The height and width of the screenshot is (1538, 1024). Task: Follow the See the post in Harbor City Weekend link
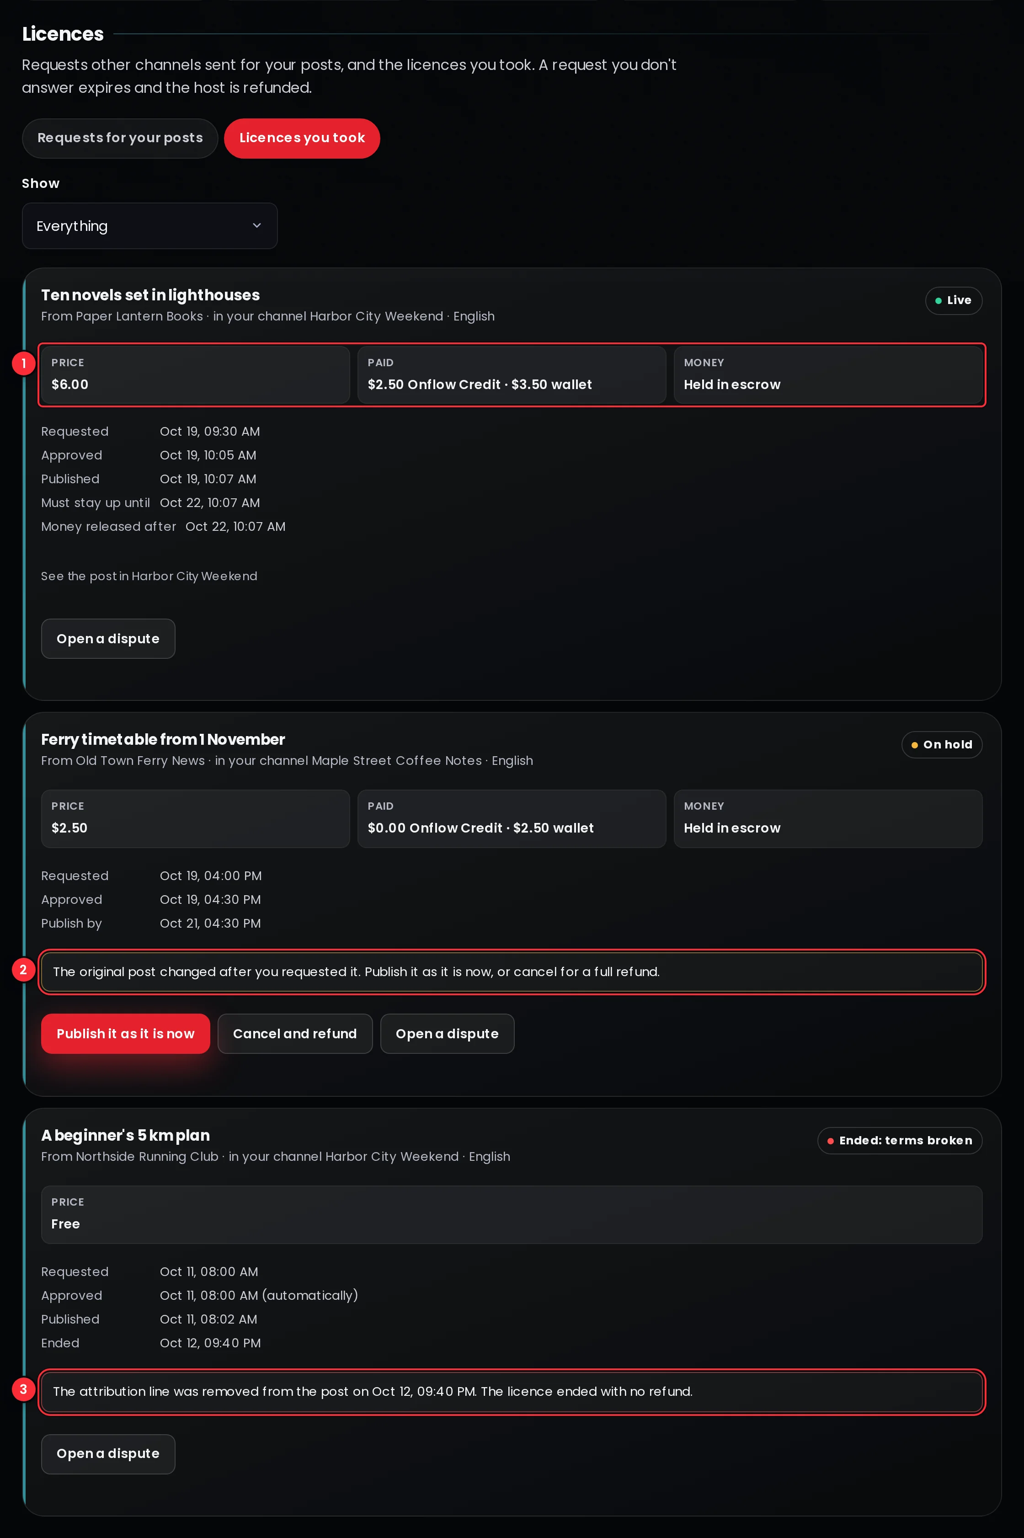pos(149,576)
